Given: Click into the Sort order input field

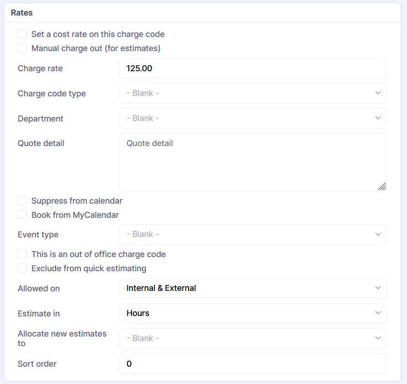Looking at the screenshot, I should (x=253, y=364).
